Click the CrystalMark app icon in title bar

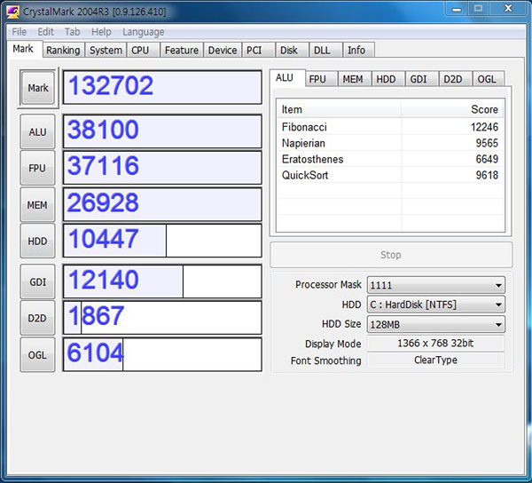[x=12, y=12]
